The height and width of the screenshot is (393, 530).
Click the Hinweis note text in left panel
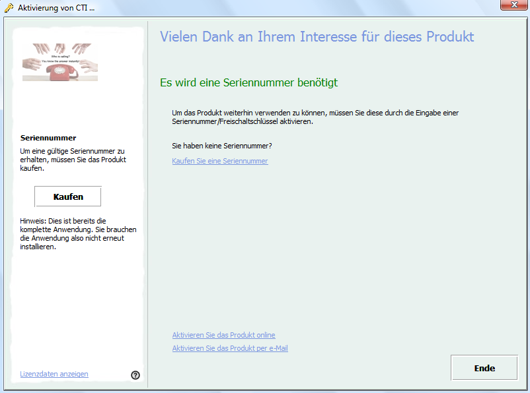pos(78,234)
